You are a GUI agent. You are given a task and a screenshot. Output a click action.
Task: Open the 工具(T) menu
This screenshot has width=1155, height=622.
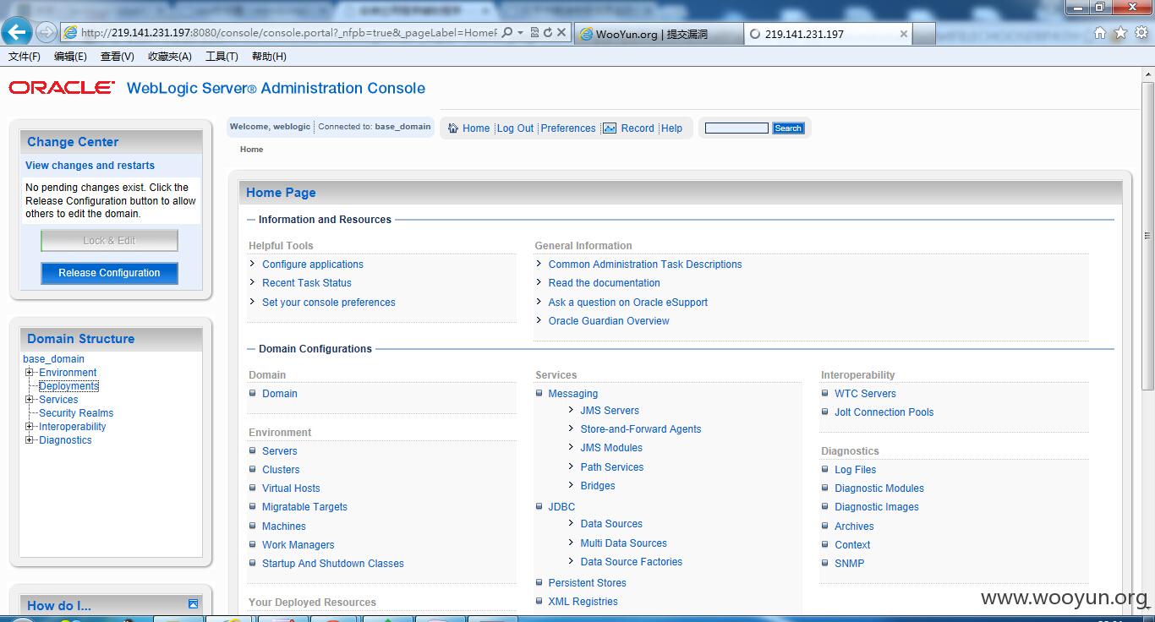[222, 57]
